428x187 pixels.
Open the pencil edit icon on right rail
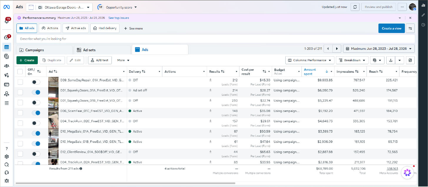[423, 15]
